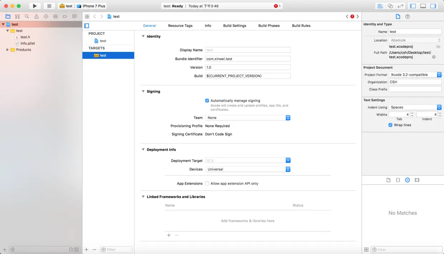Collapse the Signing section
The height and width of the screenshot is (254, 444).
pyautogui.click(x=143, y=91)
